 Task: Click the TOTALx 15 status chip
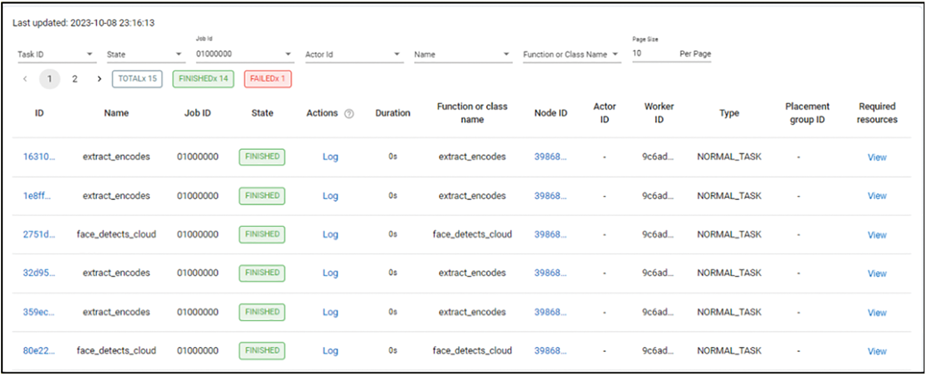pos(137,79)
